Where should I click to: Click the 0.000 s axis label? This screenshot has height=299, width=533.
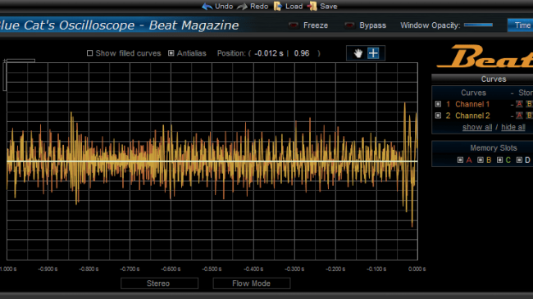[417, 269]
